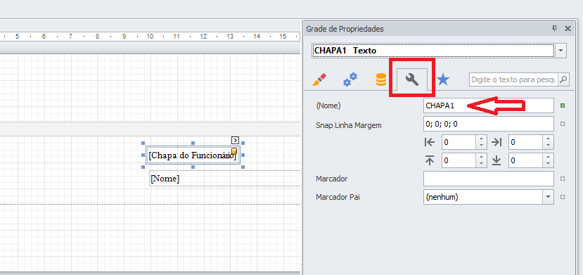Increase the left snap margin value
583x275 pixels.
click(482, 139)
